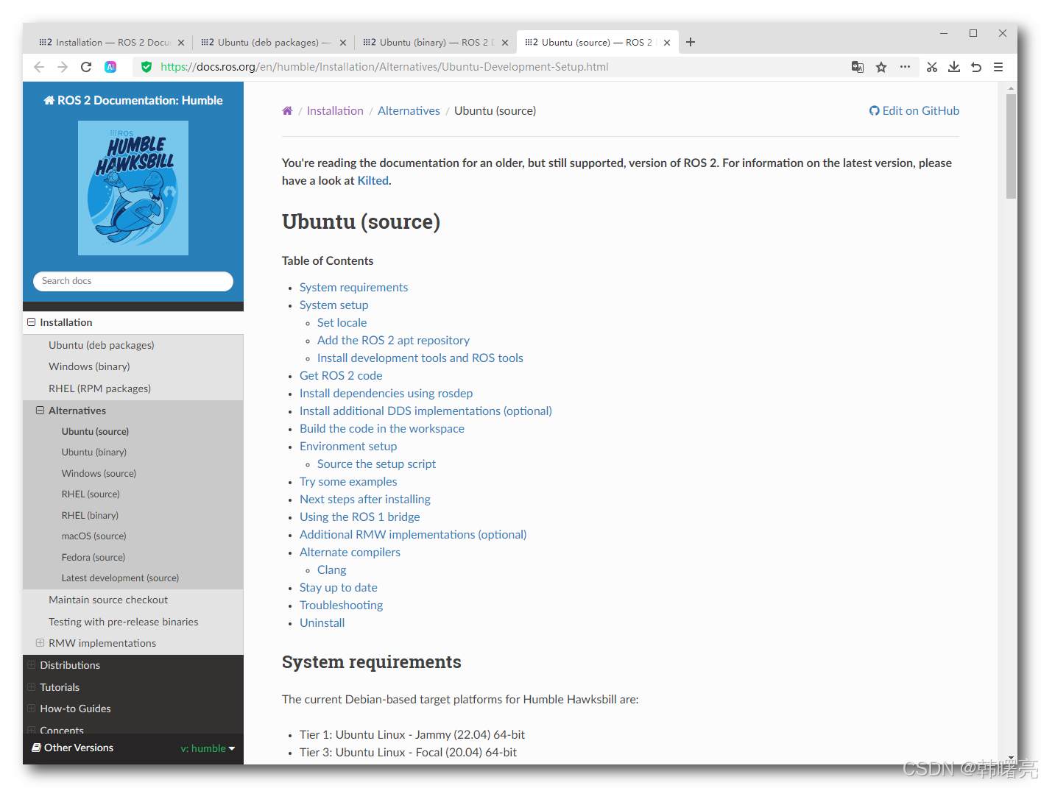Click the page vertical scrollbar thumb
1041x788 pixels.
(x=1011, y=146)
